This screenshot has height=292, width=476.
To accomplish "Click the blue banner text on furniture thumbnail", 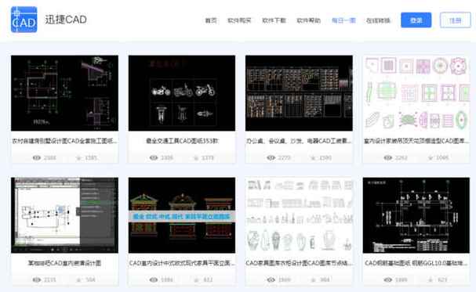I will click(x=182, y=216).
